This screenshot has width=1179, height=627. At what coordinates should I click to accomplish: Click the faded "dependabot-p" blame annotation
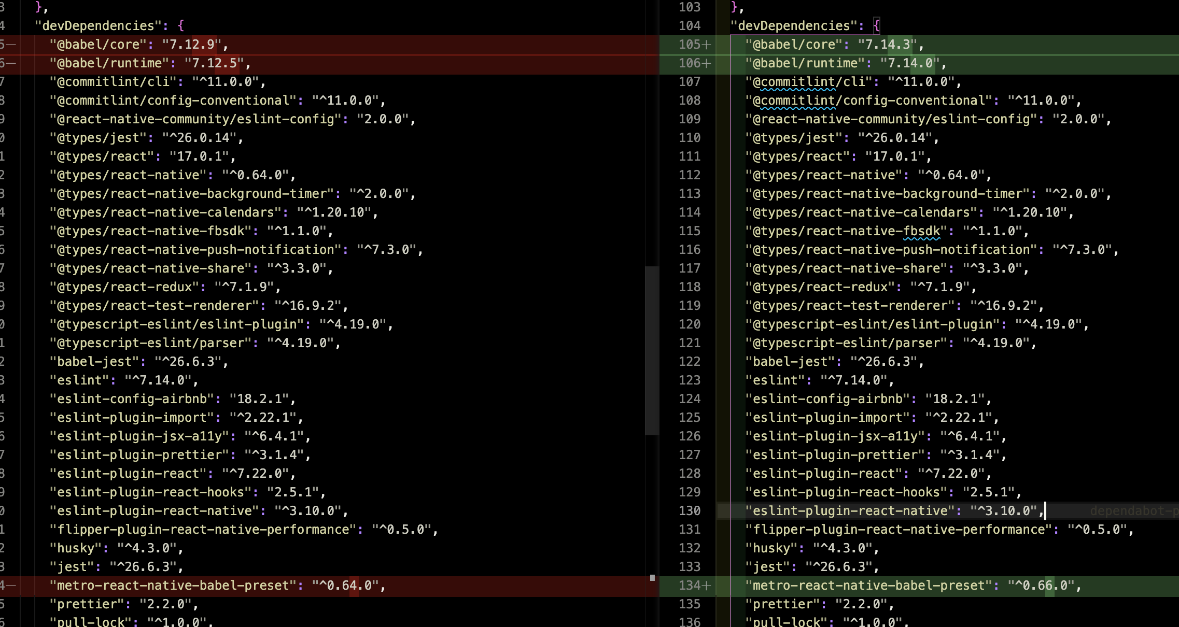coord(1134,511)
